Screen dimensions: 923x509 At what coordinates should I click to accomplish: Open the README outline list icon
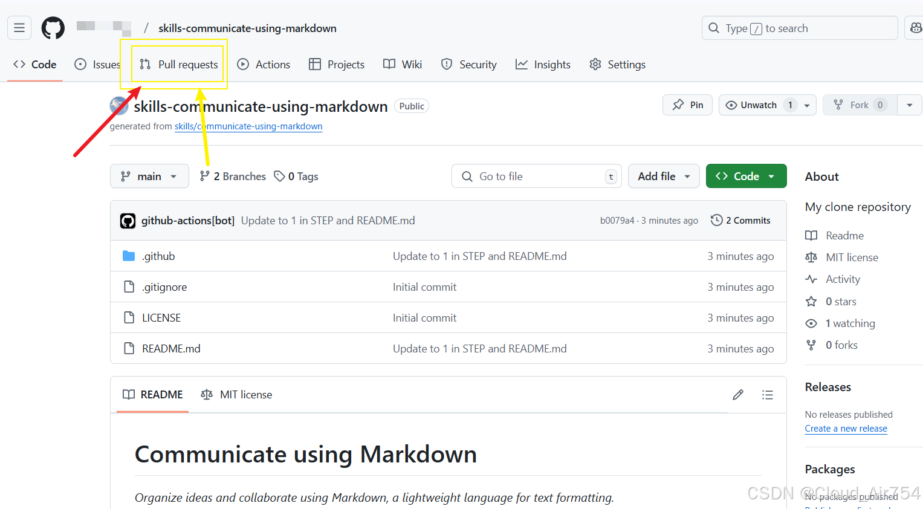[x=768, y=395]
